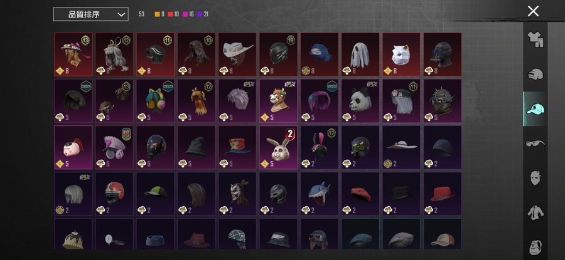Choose the shark head hat item
Viewport: 565px width, 260px height.
tap(320, 194)
